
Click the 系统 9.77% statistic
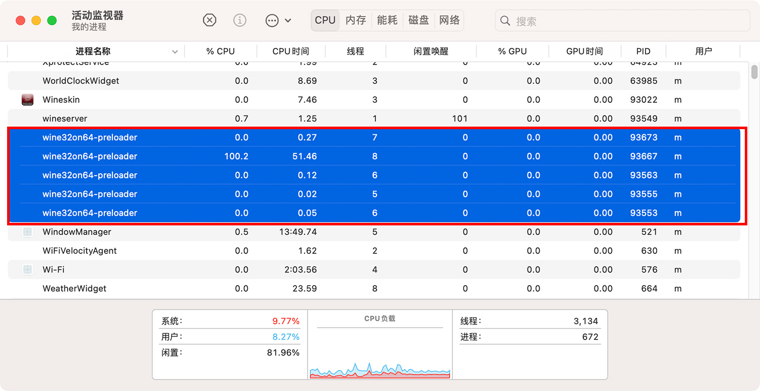tap(230, 321)
